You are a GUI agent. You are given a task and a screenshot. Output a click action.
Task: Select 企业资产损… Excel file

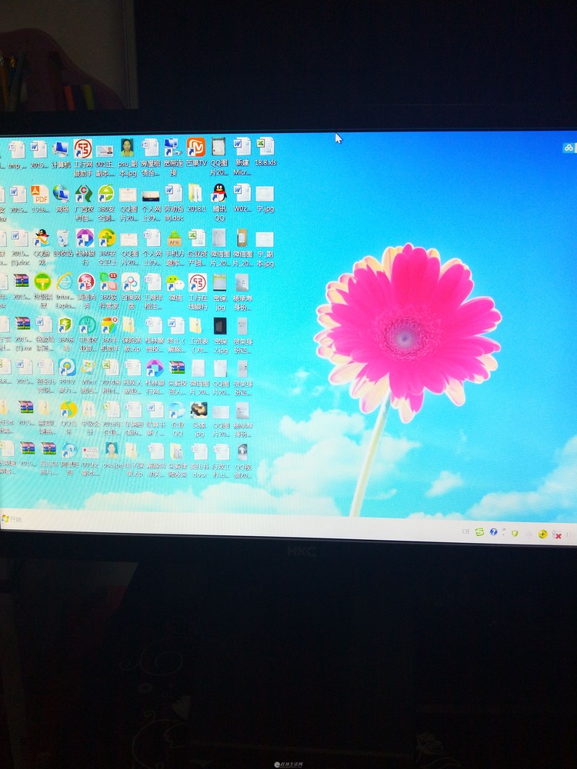[197, 248]
